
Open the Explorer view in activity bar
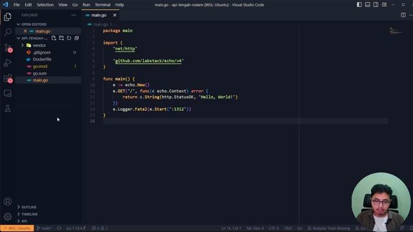(x=8, y=17)
